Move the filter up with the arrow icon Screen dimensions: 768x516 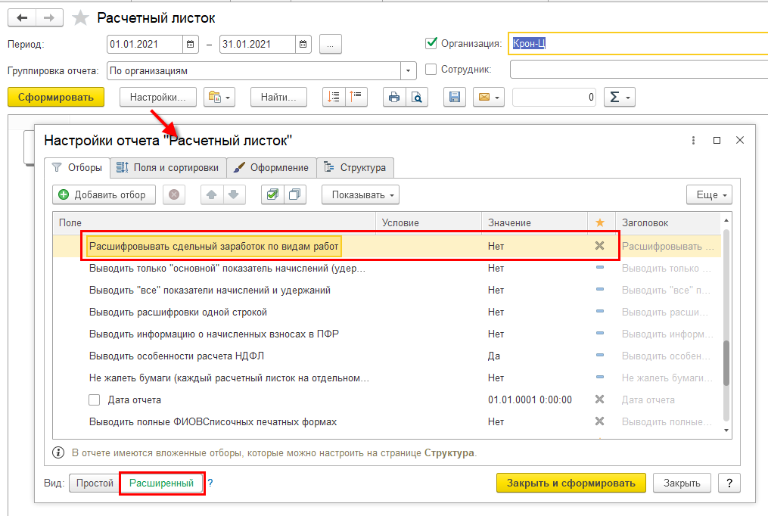click(x=212, y=194)
